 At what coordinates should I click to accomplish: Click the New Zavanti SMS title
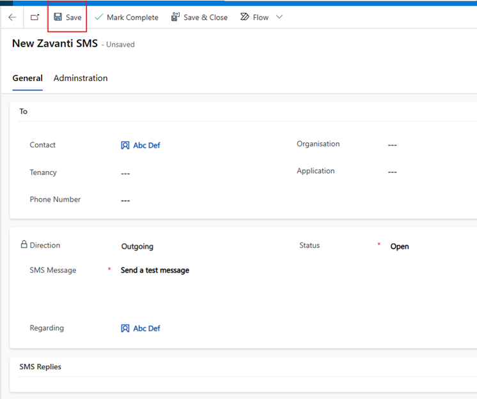[x=55, y=43]
